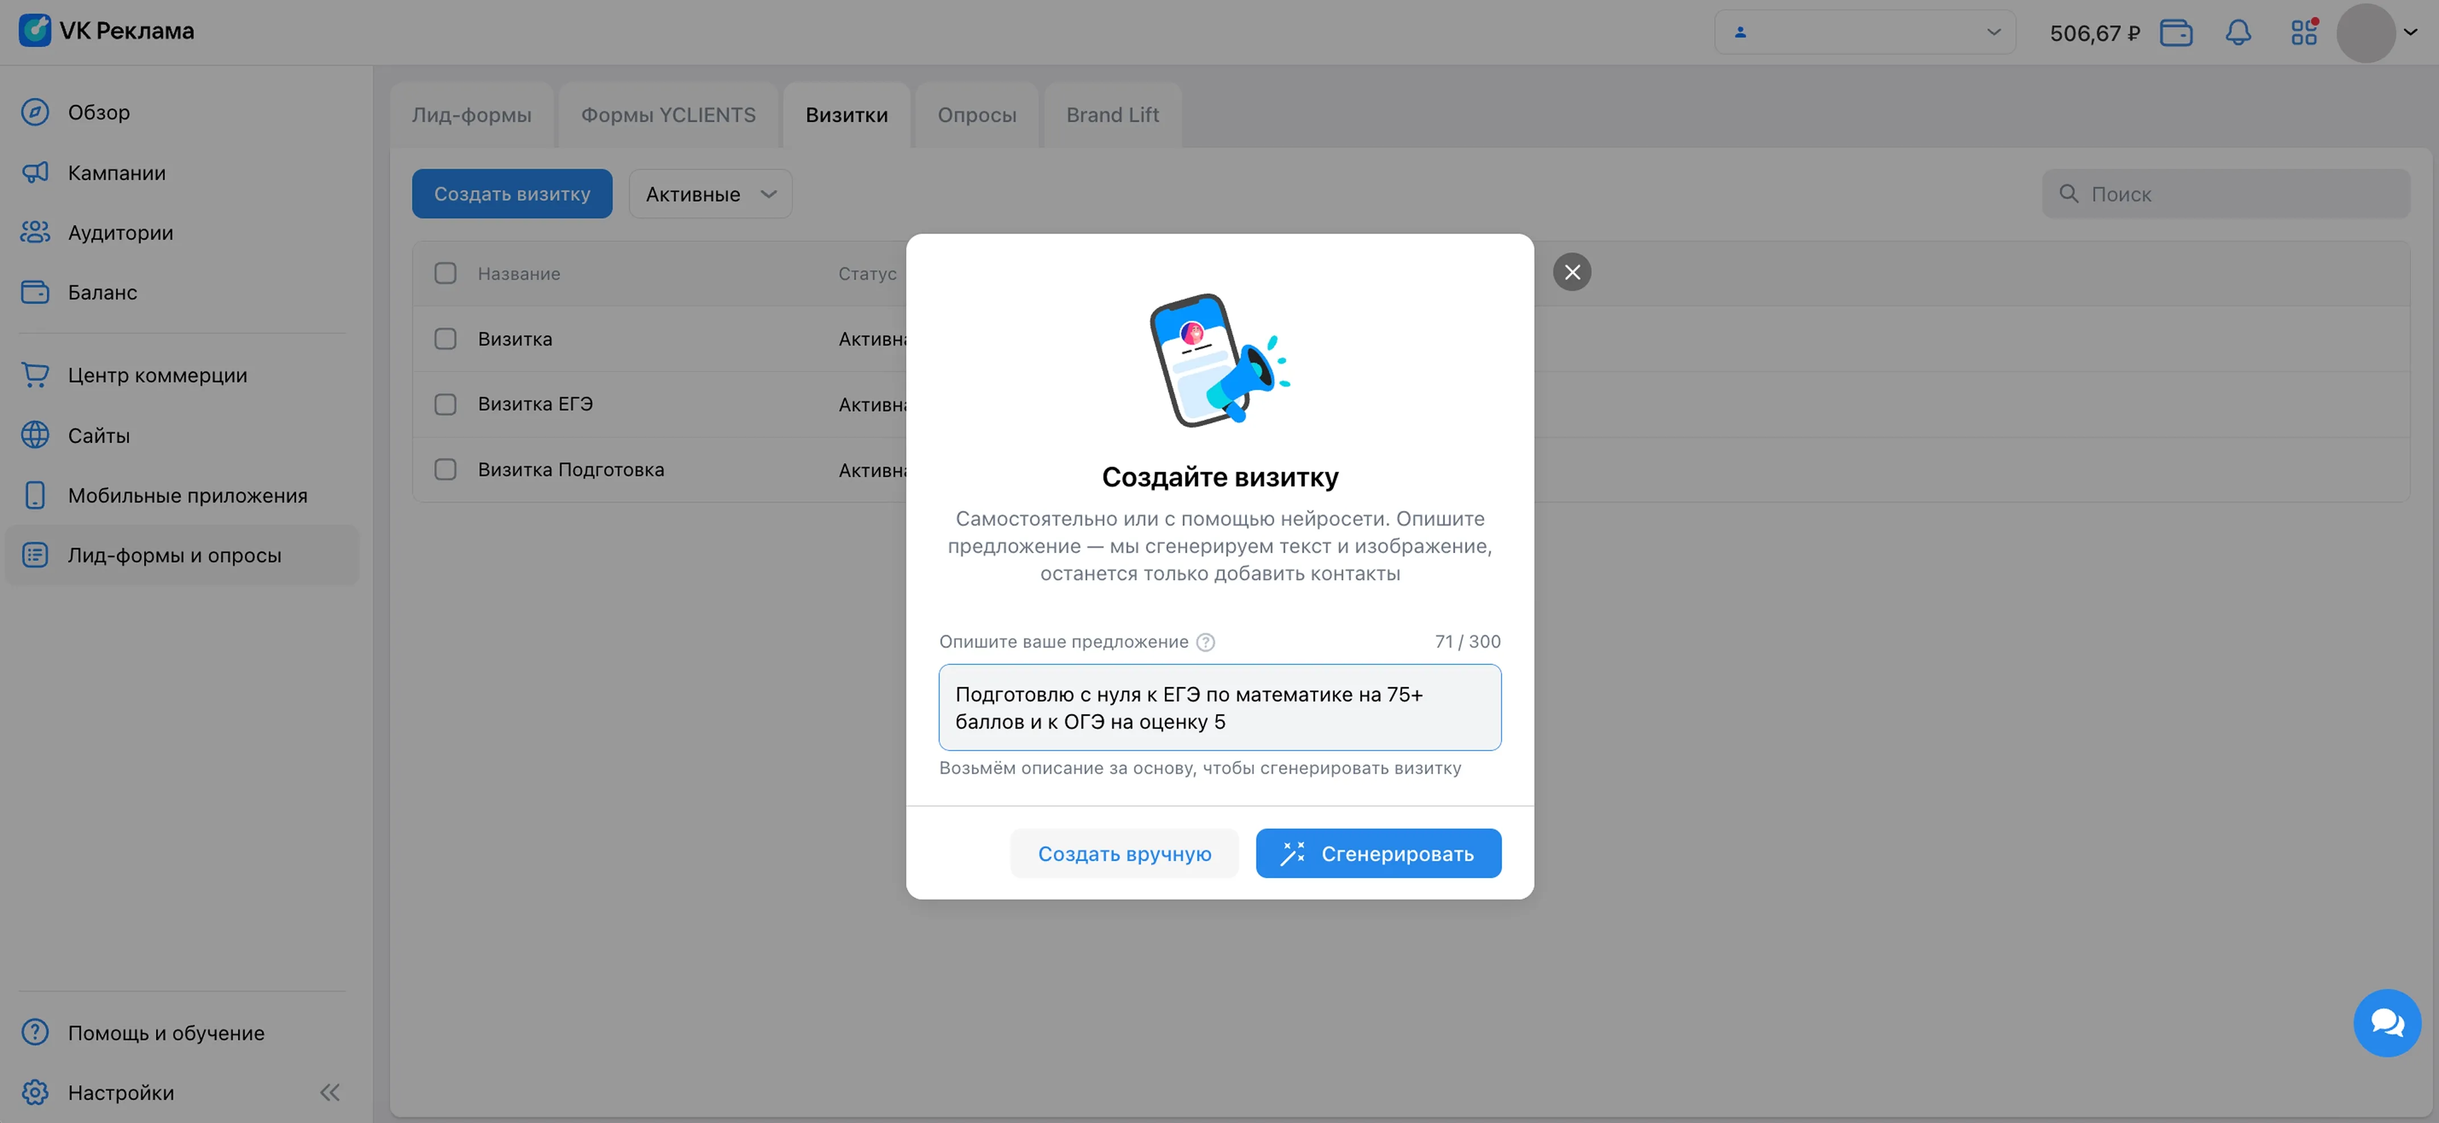The image size is (2439, 1123).
Task: Toggle the select-all checkbox in table header
Action: [x=445, y=274]
